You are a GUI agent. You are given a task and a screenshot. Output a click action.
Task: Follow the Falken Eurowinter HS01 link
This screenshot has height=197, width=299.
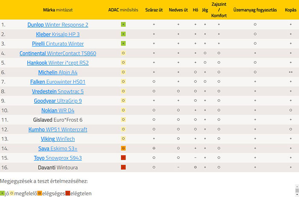58,82
